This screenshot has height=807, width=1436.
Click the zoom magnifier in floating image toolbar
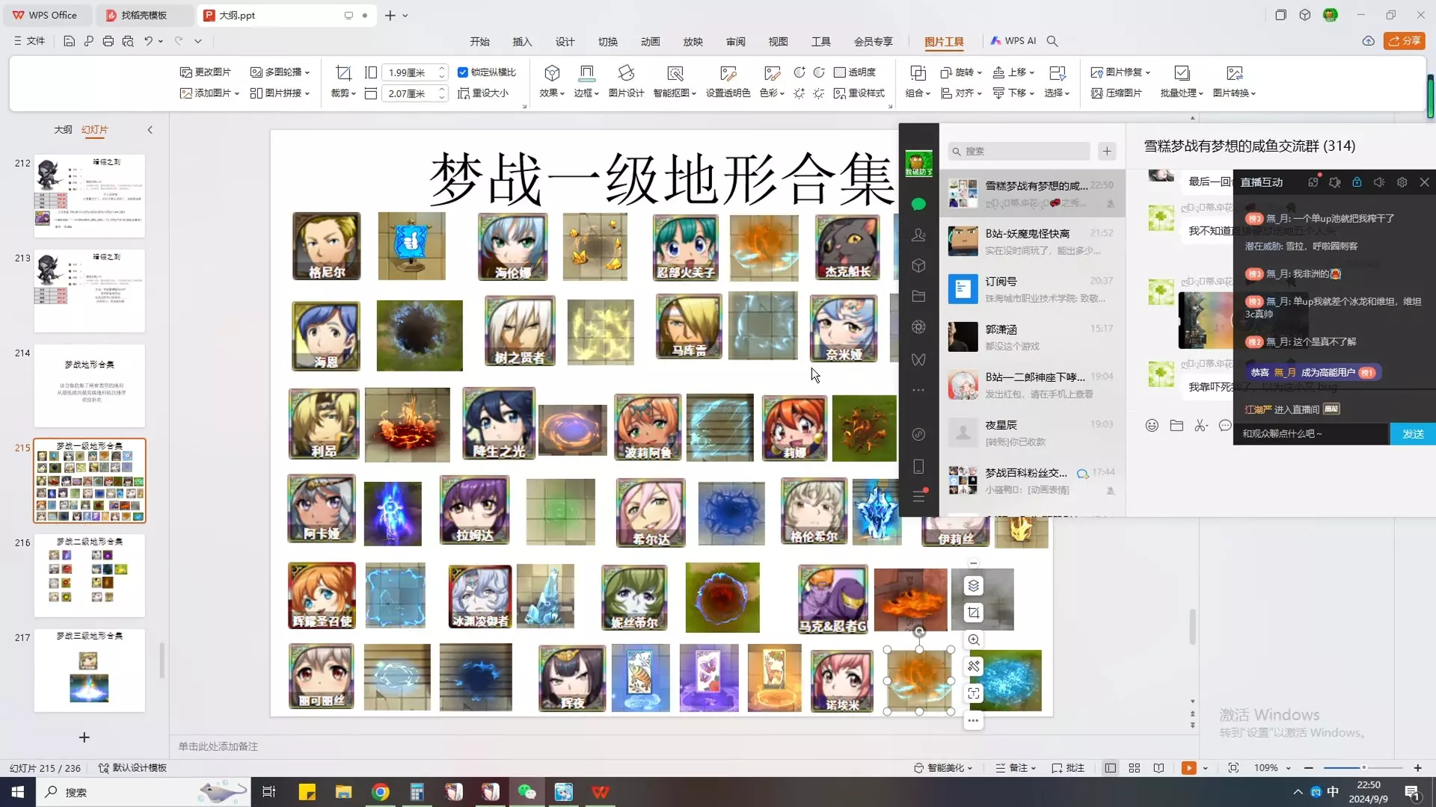pos(973,640)
